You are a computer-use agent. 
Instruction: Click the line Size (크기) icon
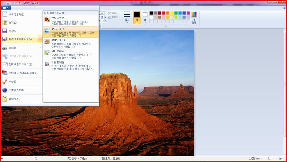(127, 14)
